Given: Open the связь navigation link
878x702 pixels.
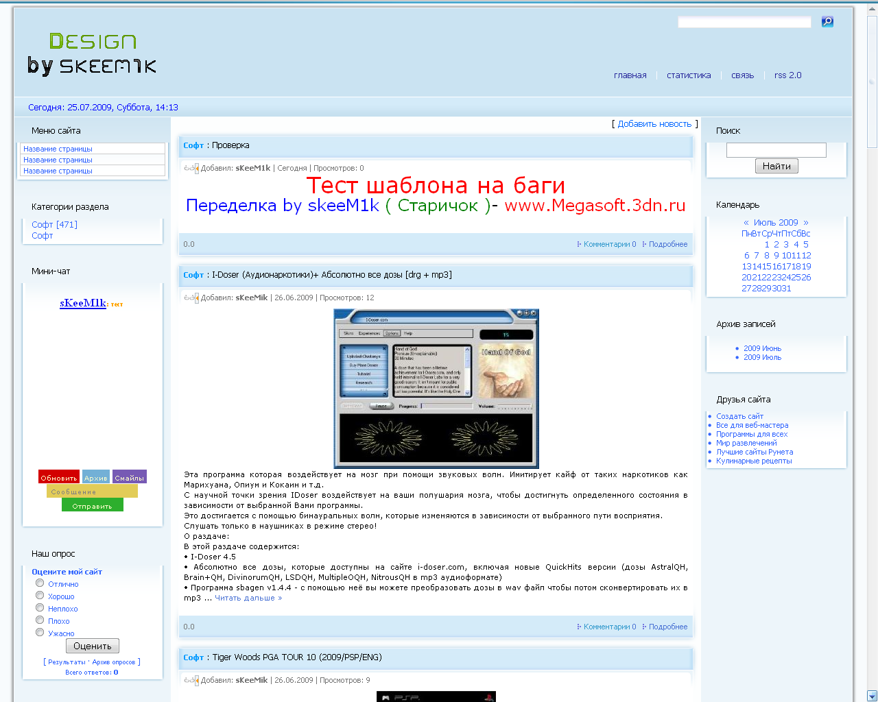Looking at the screenshot, I should point(742,75).
